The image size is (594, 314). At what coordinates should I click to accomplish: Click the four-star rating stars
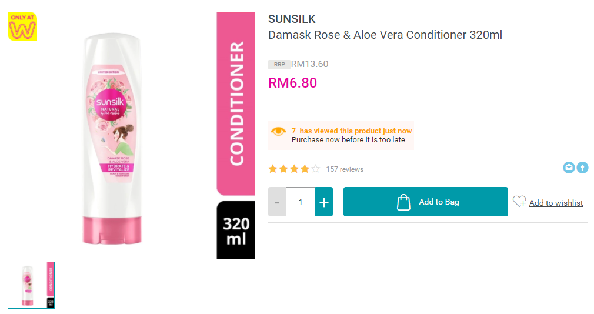point(294,169)
